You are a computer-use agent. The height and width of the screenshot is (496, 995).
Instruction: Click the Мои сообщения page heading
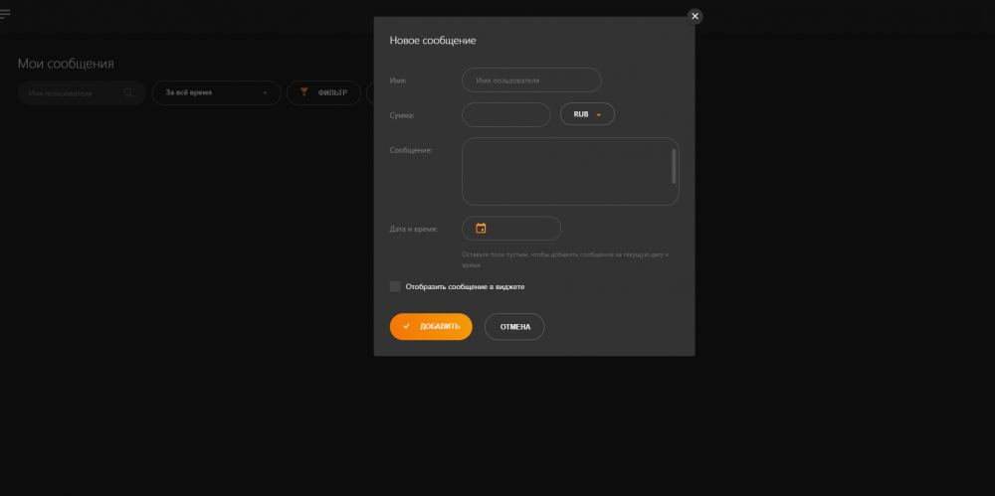[x=66, y=64]
